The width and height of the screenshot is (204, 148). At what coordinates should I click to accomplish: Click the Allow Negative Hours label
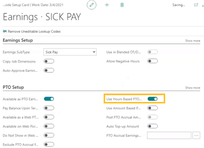123,61
